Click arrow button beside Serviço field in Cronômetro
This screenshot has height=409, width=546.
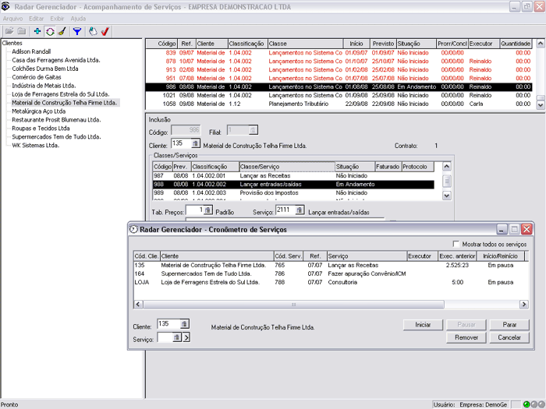coord(186,338)
